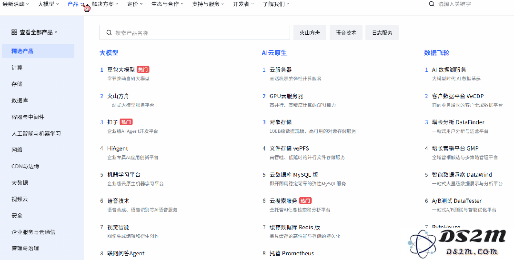This screenshot has height=260, width=514.
Task: Open A/B测试 DataTester product
Action: [457, 200]
